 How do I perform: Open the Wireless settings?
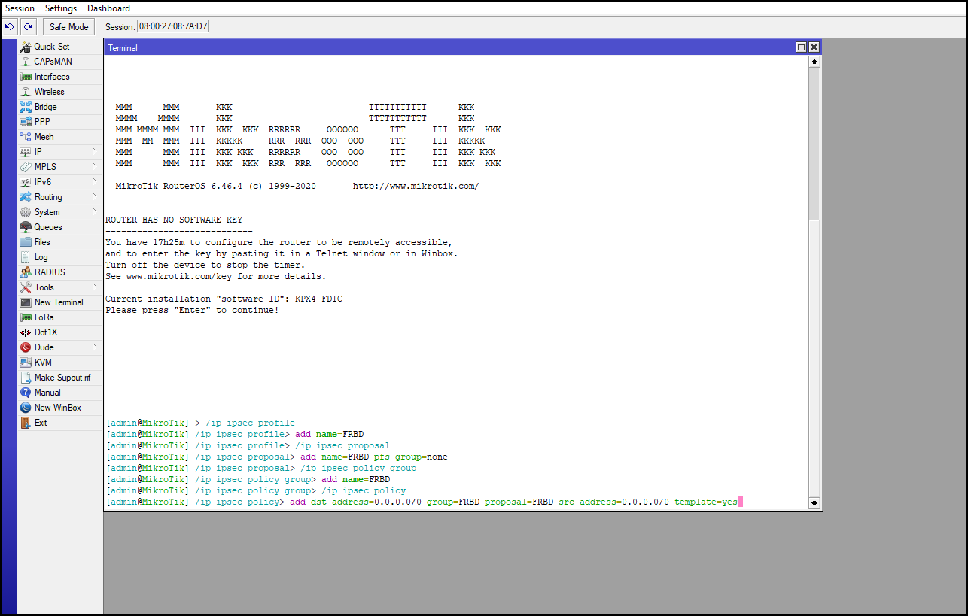pos(50,91)
